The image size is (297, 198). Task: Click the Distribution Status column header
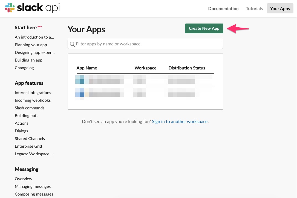187,68
